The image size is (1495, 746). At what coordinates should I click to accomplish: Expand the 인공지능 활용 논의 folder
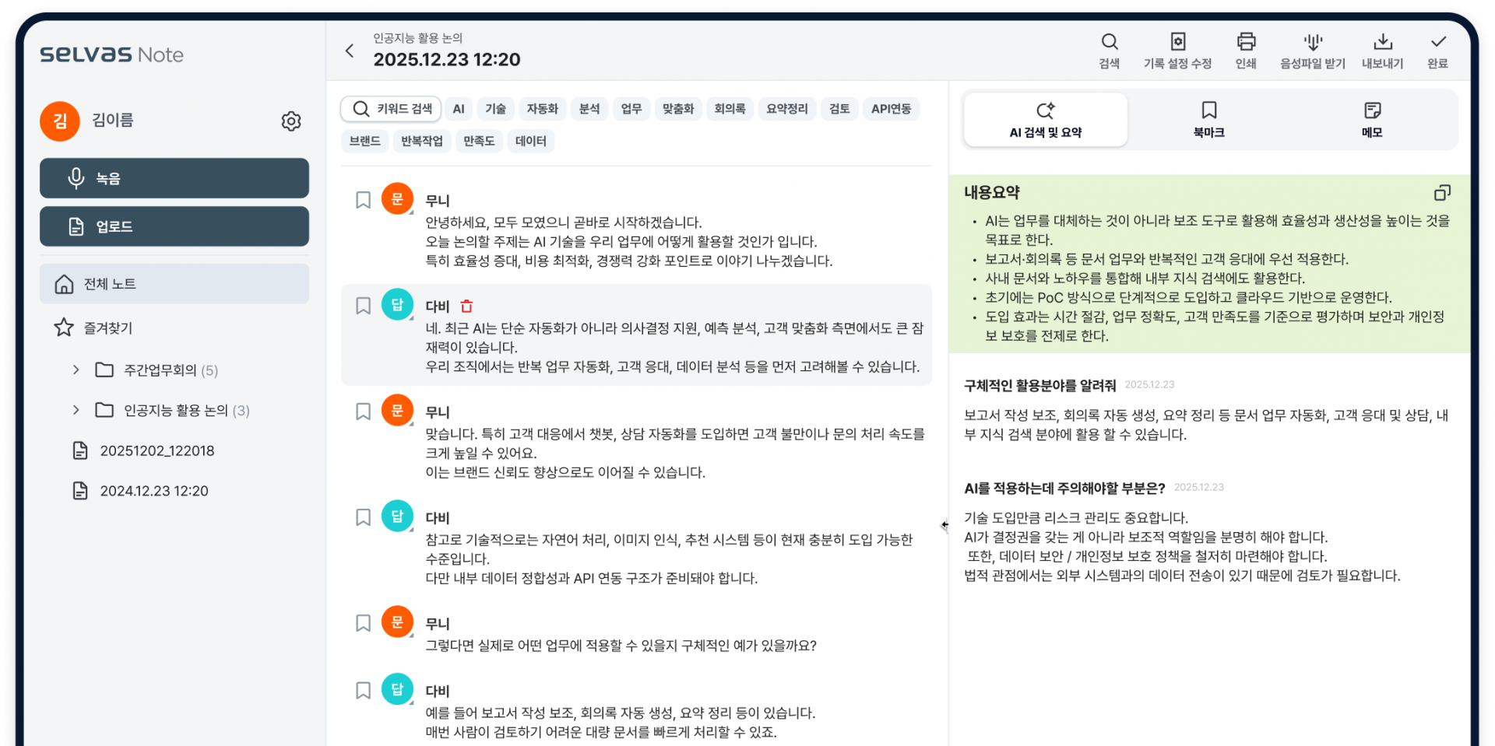point(76,410)
